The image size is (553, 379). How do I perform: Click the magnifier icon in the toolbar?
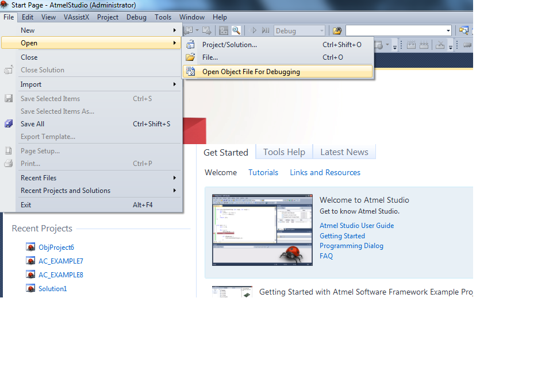pyautogui.click(x=236, y=30)
